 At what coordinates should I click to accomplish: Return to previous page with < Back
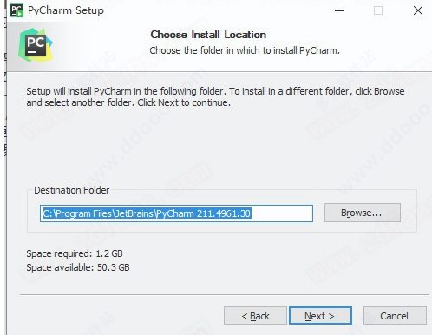click(x=255, y=316)
